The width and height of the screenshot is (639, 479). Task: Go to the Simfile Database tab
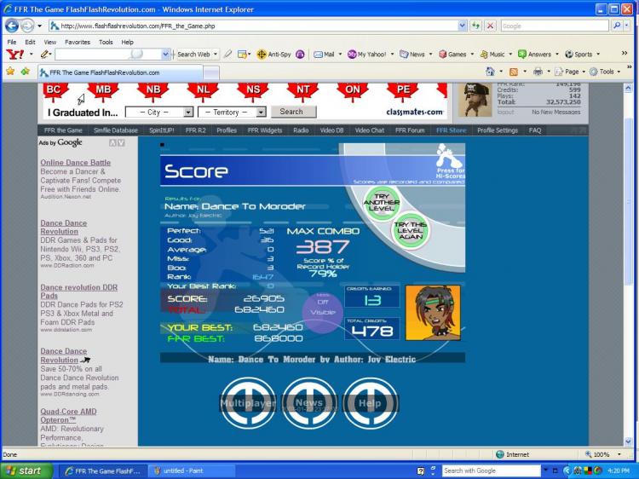click(x=115, y=130)
